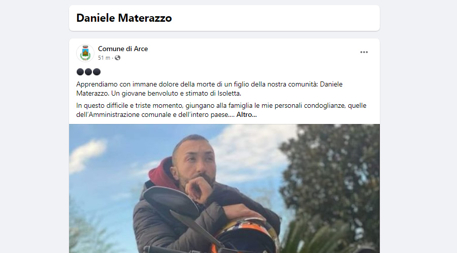
Task: Open the post via its 51 m timestamp
Action: pos(104,58)
